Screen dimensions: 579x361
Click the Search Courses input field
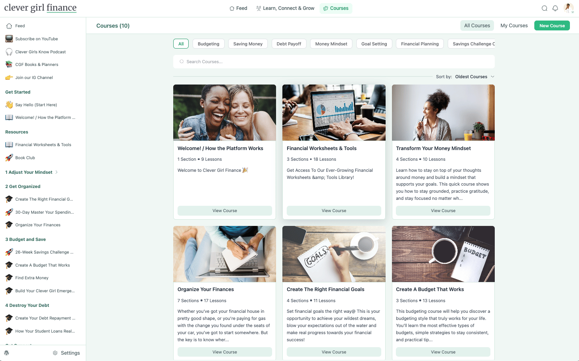point(334,62)
